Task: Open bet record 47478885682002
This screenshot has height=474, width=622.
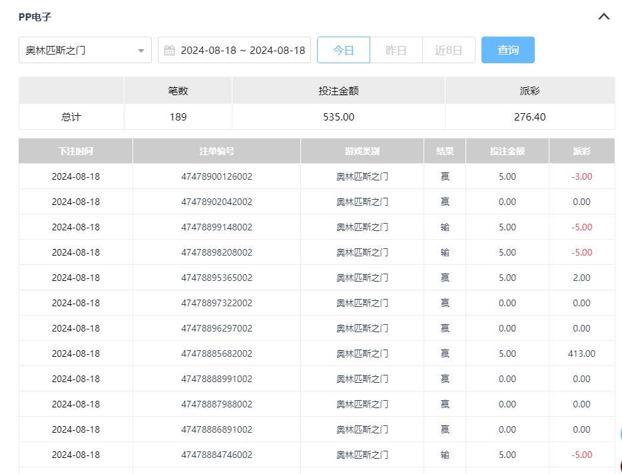Action: coord(216,354)
